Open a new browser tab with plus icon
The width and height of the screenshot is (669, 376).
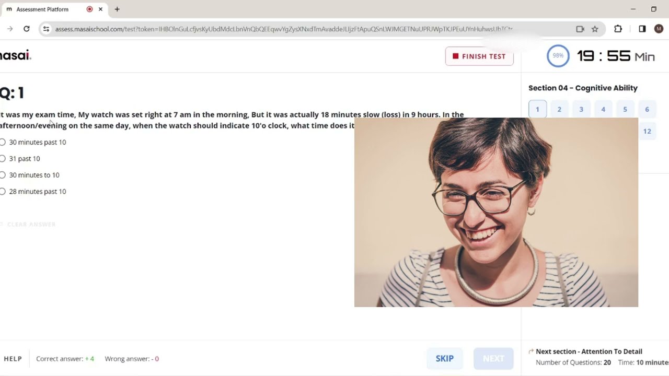pyautogui.click(x=117, y=9)
